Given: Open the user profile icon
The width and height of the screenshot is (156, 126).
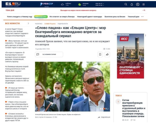Looking at the screenshot, I should click(138, 4).
